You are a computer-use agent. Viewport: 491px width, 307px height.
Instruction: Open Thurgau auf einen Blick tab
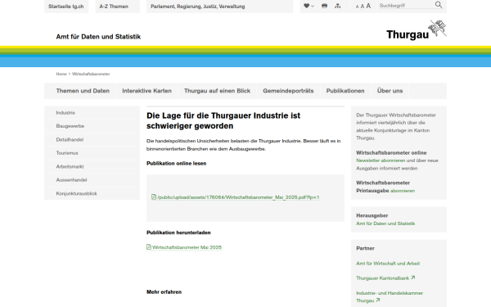(x=217, y=91)
